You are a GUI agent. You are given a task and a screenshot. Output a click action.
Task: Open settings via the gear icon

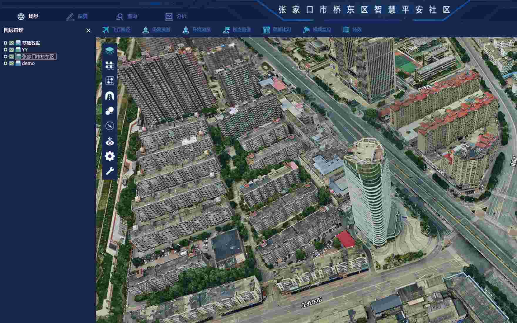coord(110,156)
